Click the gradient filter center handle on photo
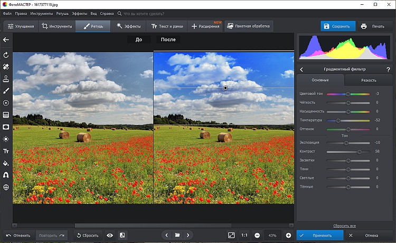The image size is (396, 243). (x=225, y=88)
